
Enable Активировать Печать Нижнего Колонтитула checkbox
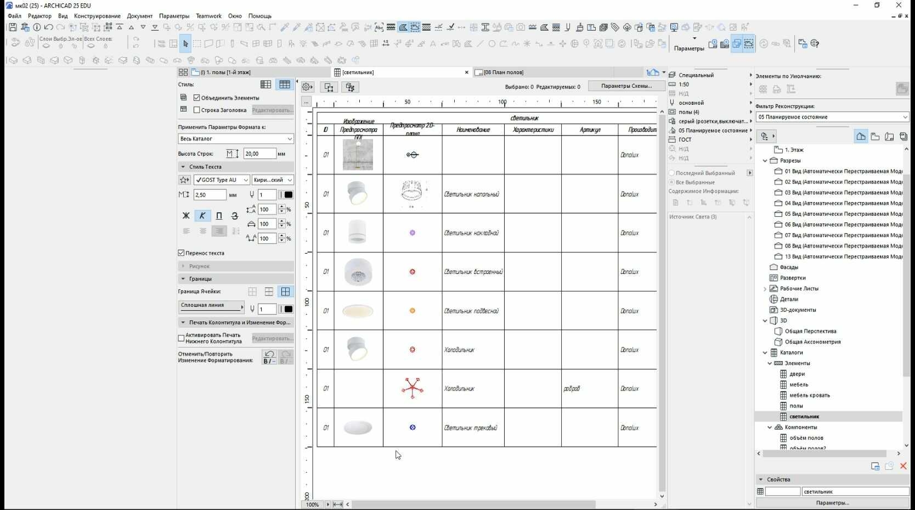182,338
